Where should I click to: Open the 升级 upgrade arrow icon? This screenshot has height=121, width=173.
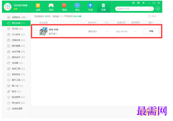90,7
